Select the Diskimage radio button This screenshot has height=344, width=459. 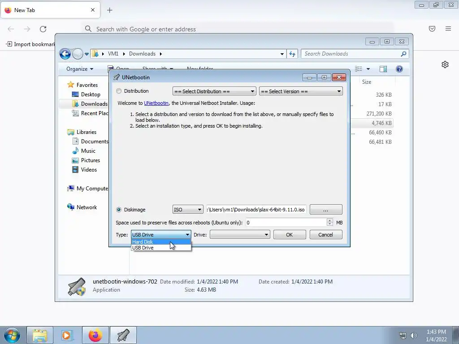(x=118, y=210)
